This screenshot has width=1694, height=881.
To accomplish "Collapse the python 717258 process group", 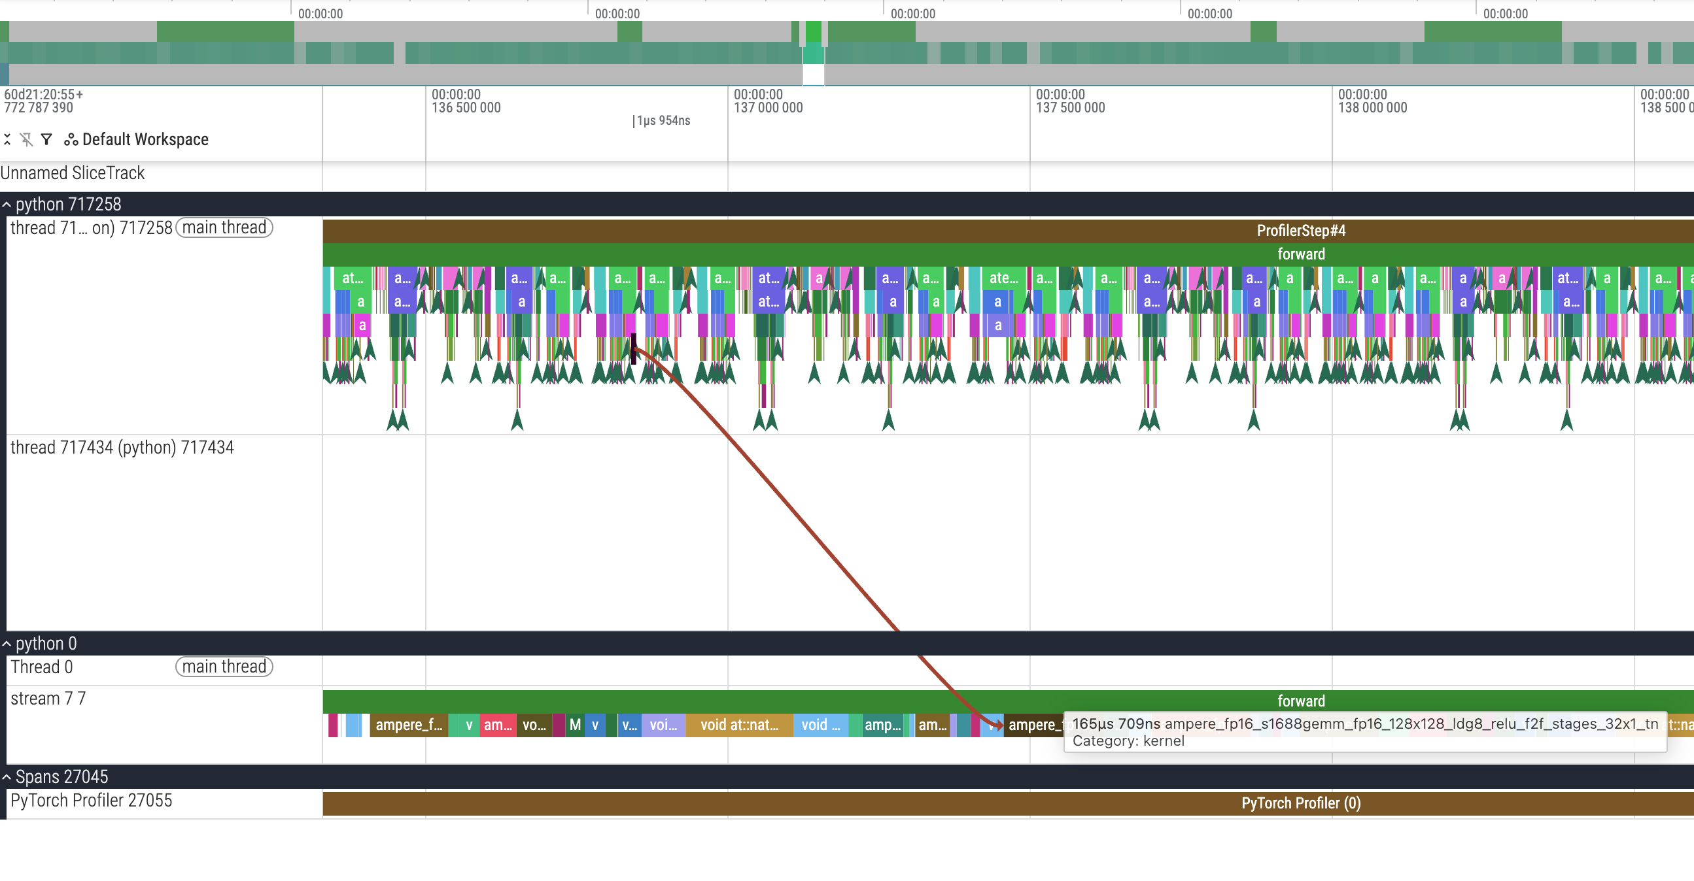I will click(x=7, y=205).
